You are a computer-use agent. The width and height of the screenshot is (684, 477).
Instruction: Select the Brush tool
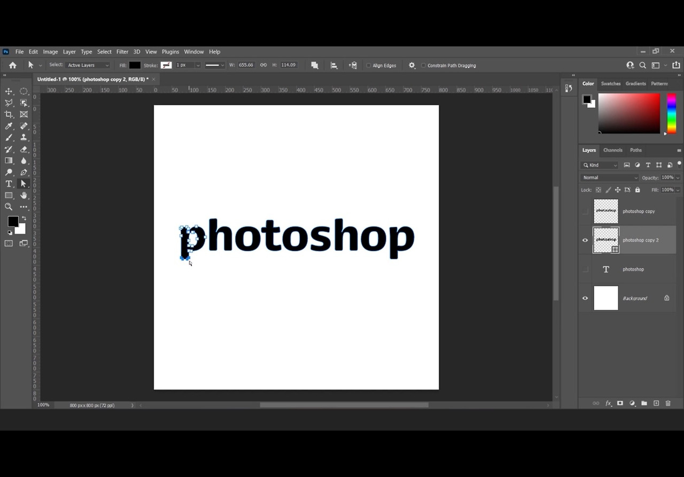tap(9, 138)
